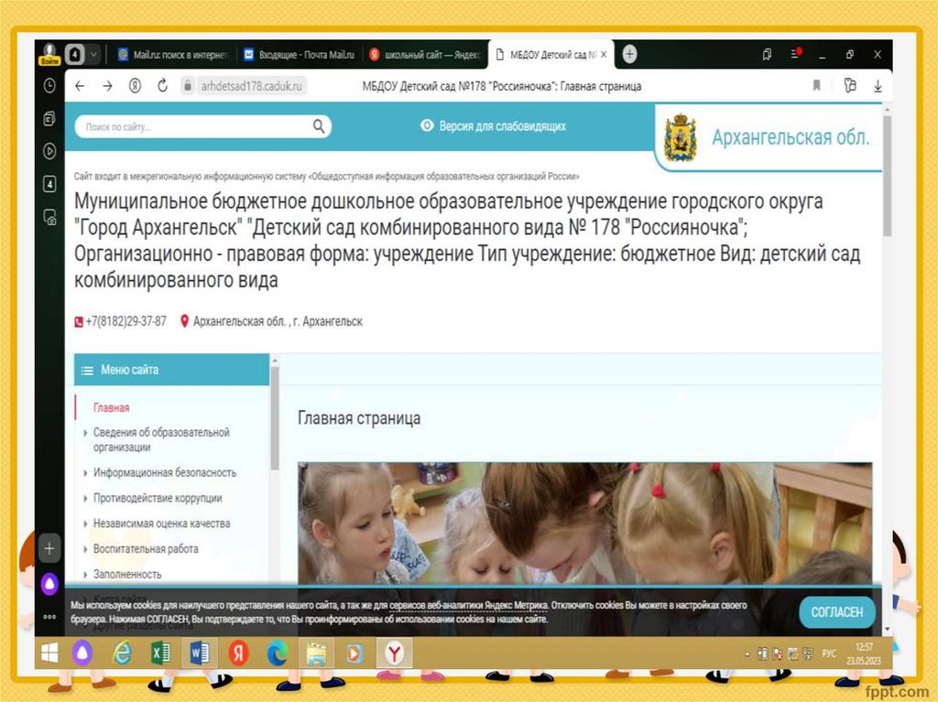Click the address bar arhdetsad178.caduk.ru
The width and height of the screenshot is (938, 702).
tap(251, 86)
